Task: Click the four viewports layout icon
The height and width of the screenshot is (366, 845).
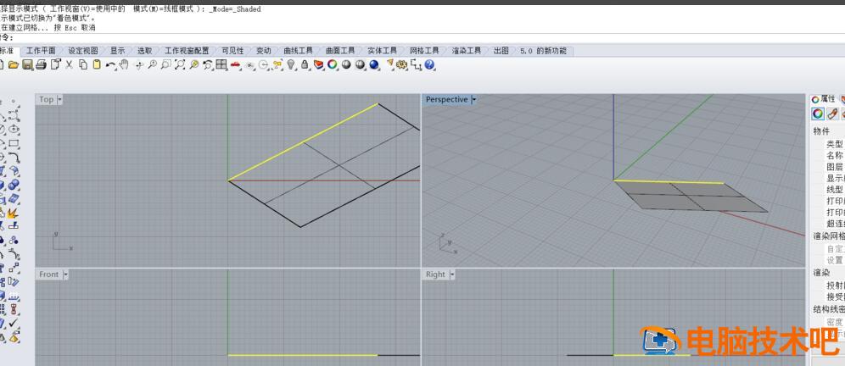Action: tap(221, 64)
